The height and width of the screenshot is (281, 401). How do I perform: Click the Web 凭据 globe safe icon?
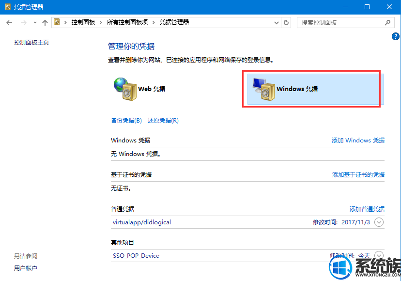(x=125, y=89)
